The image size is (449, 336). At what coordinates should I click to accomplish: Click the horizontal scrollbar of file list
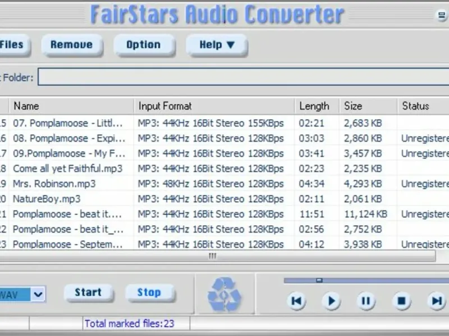(218, 256)
